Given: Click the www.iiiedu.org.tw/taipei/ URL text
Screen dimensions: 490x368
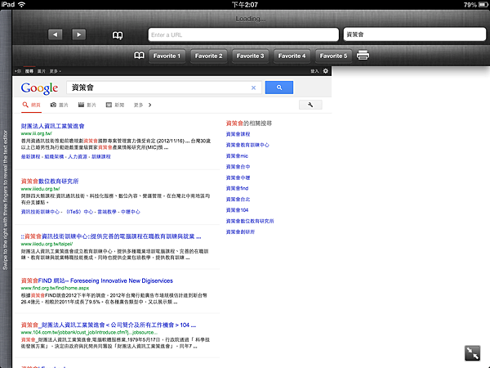Looking at the screenshot, I should (x=47, y=244).
